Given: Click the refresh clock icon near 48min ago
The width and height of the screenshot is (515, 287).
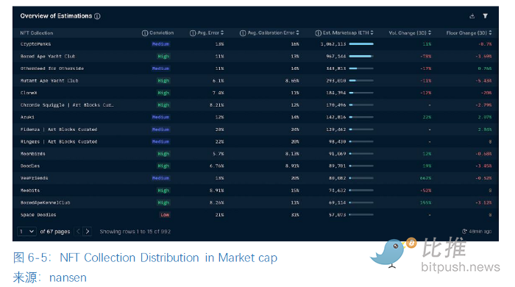Looking at the screenshot, I should pos(464,232).
